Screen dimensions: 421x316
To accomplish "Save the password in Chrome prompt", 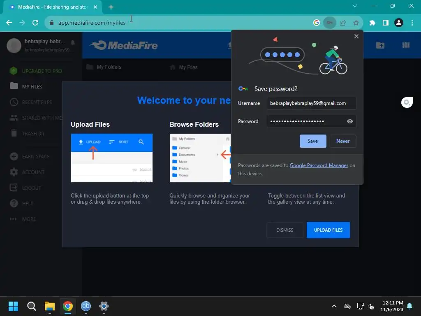I will tap(313, 141).
